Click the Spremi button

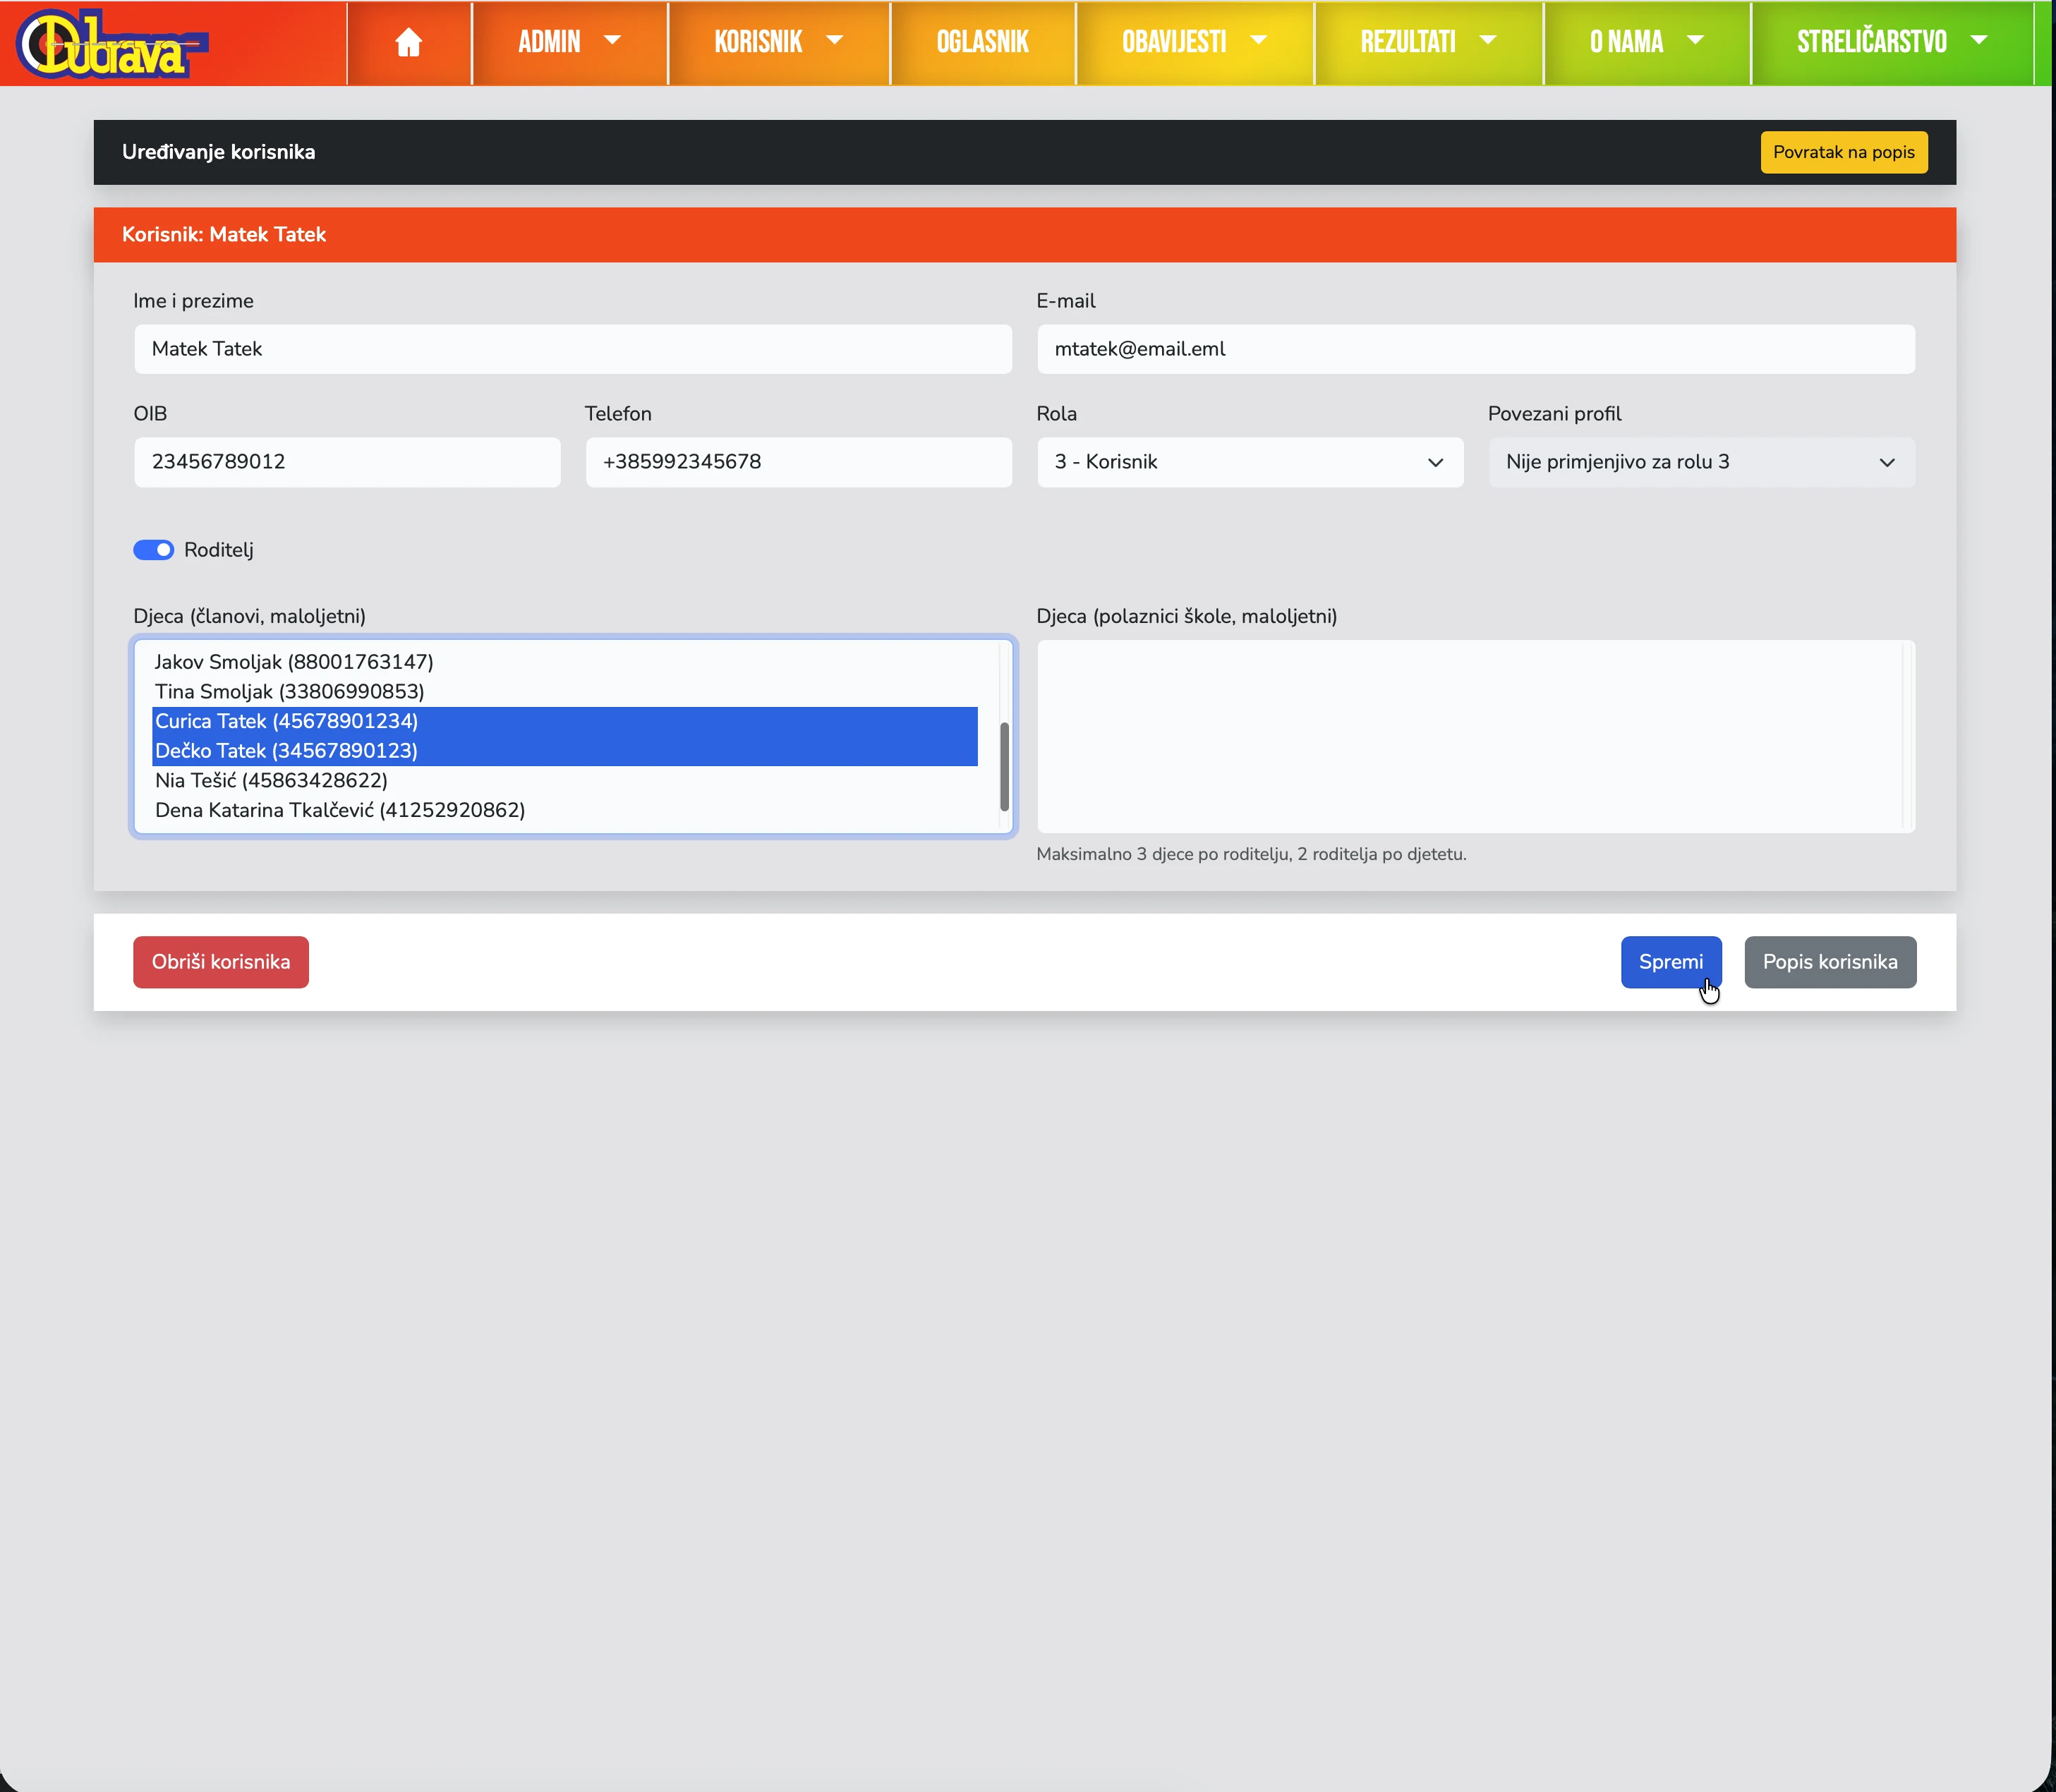tap(1671, 962)
